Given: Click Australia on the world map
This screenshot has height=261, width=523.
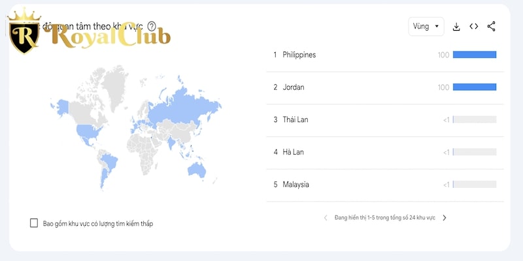Looking at the screenshot, I should pyautogui.click(x=197, y=170).
